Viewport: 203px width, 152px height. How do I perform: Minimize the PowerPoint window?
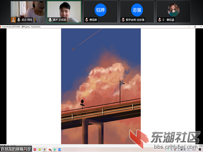click(189, 27)
